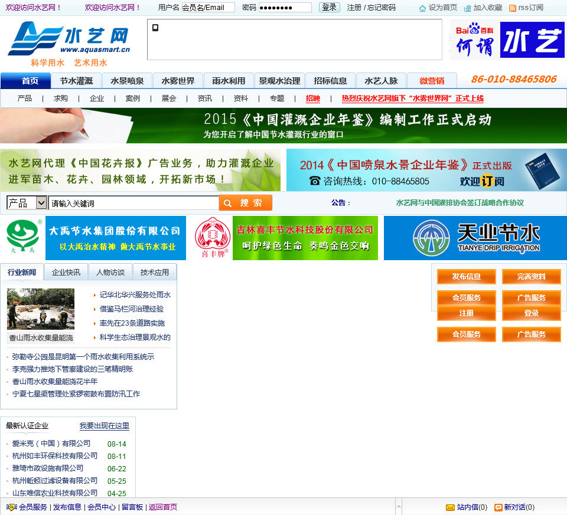Open the 水雾世界 navigation tab
The width and height of the screenshot is (567, 515).
178,81
